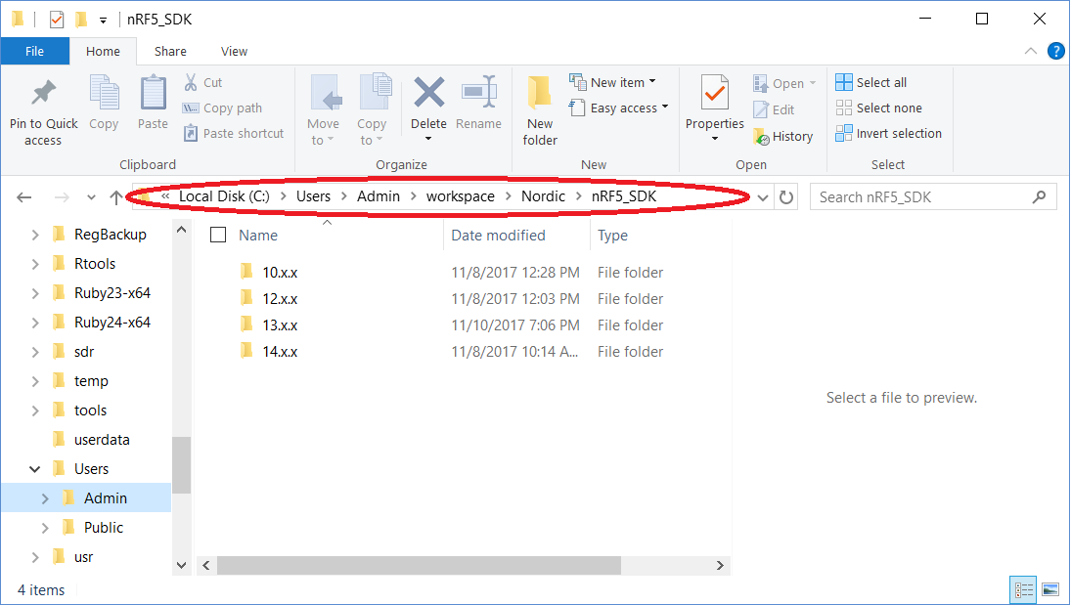The width and height of the screenshot is (1071, 605).
Task: Click the History icon
Action: point(761,136)
